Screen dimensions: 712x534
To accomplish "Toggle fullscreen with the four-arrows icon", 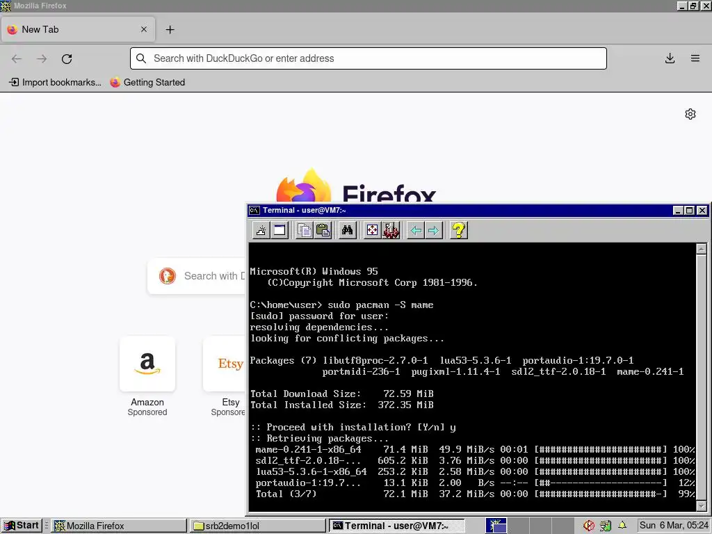I will coord(372,230).
